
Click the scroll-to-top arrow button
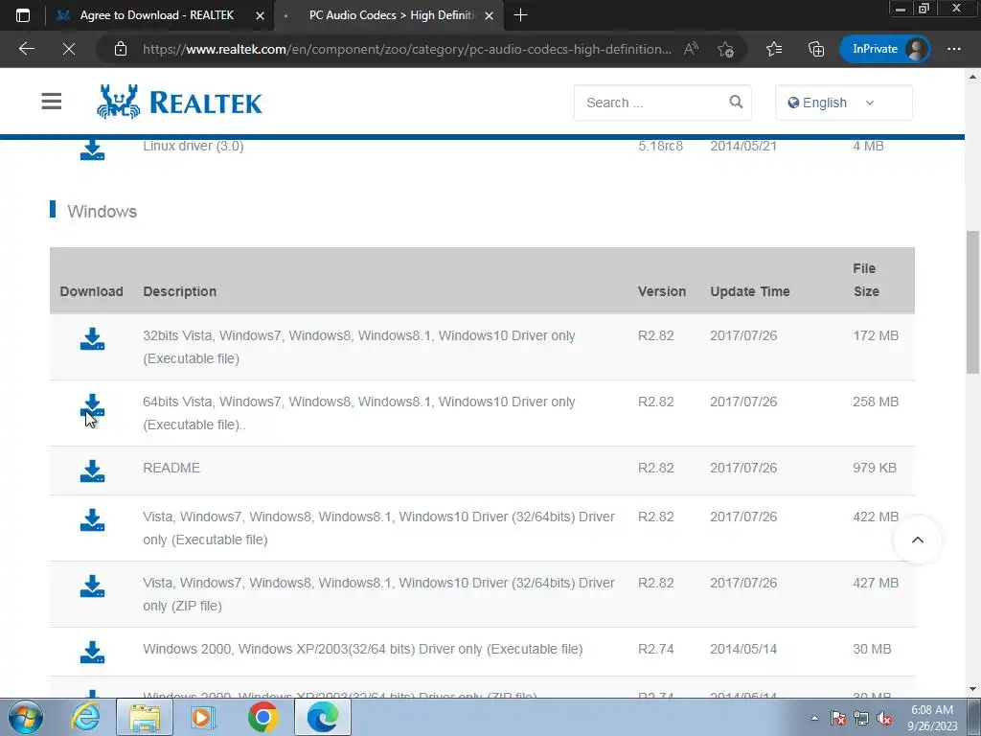(x=917, y=540)
